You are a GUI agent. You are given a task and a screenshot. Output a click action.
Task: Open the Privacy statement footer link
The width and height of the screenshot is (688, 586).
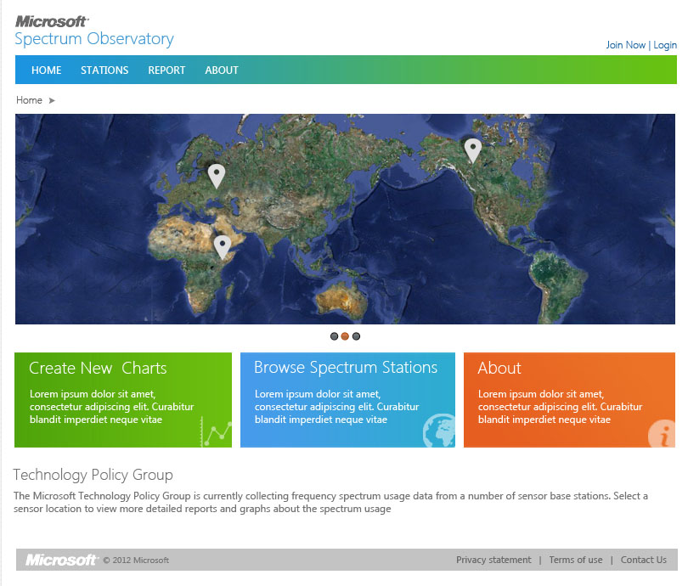tap(493, 560)
